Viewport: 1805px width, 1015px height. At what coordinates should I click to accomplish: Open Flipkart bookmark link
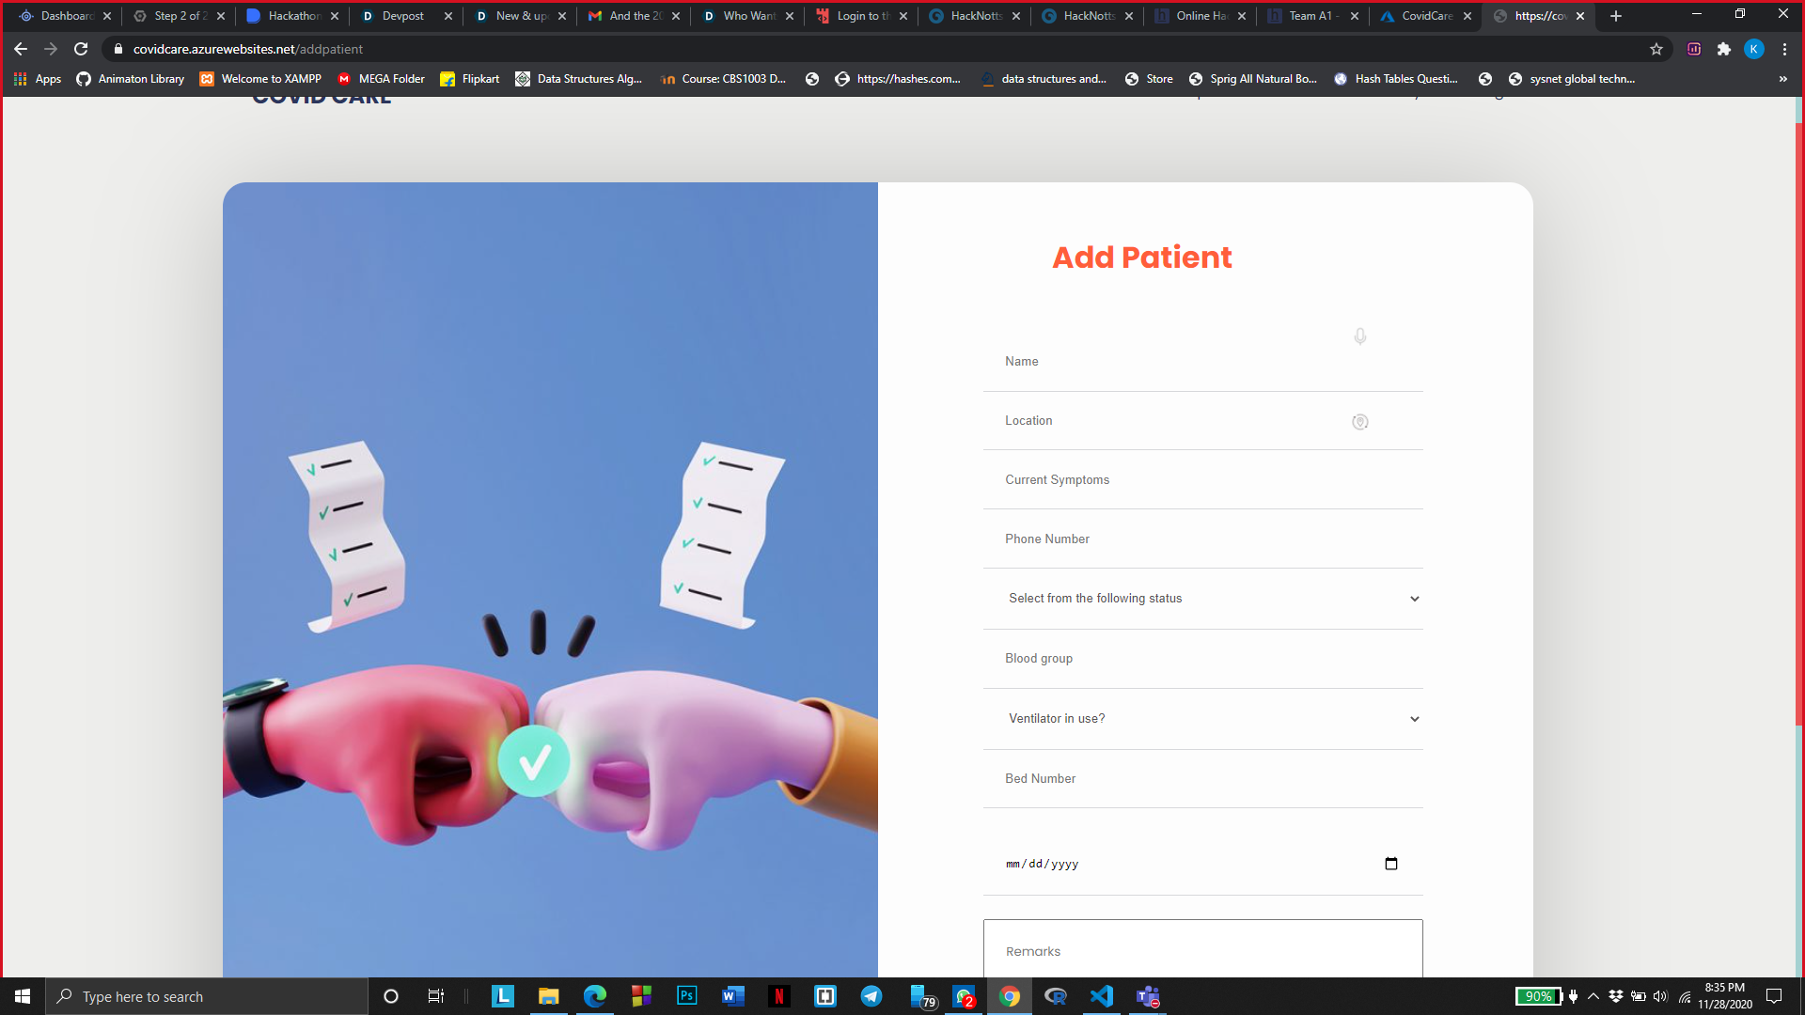(x=470, y=79)
